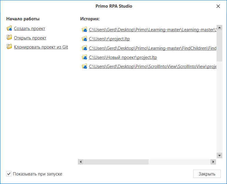Click the folder icon beside Открыть проект
This screenshot has height=184, width=227.
[9, 37]
